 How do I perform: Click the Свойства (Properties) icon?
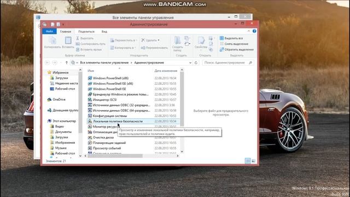click(201, 43)
